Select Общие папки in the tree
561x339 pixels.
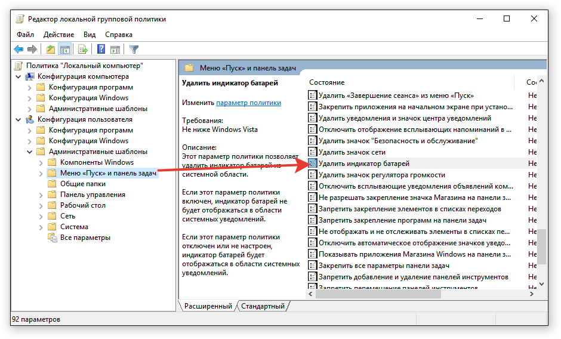(82, 184)
